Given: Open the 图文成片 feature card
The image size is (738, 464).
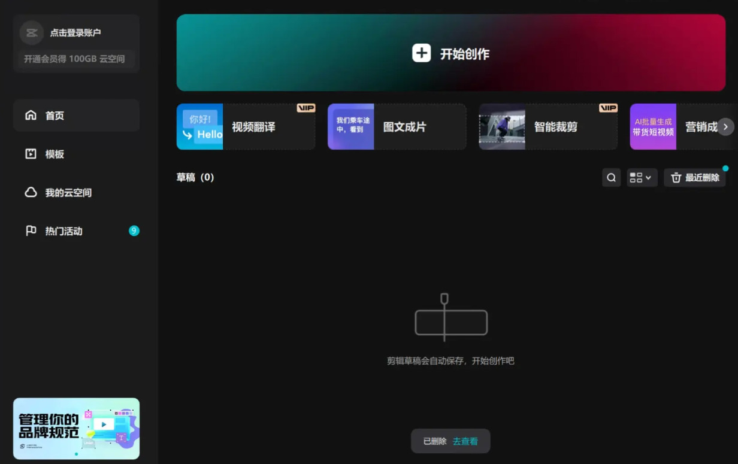Looking at the screenshot, I should (397, 126).
